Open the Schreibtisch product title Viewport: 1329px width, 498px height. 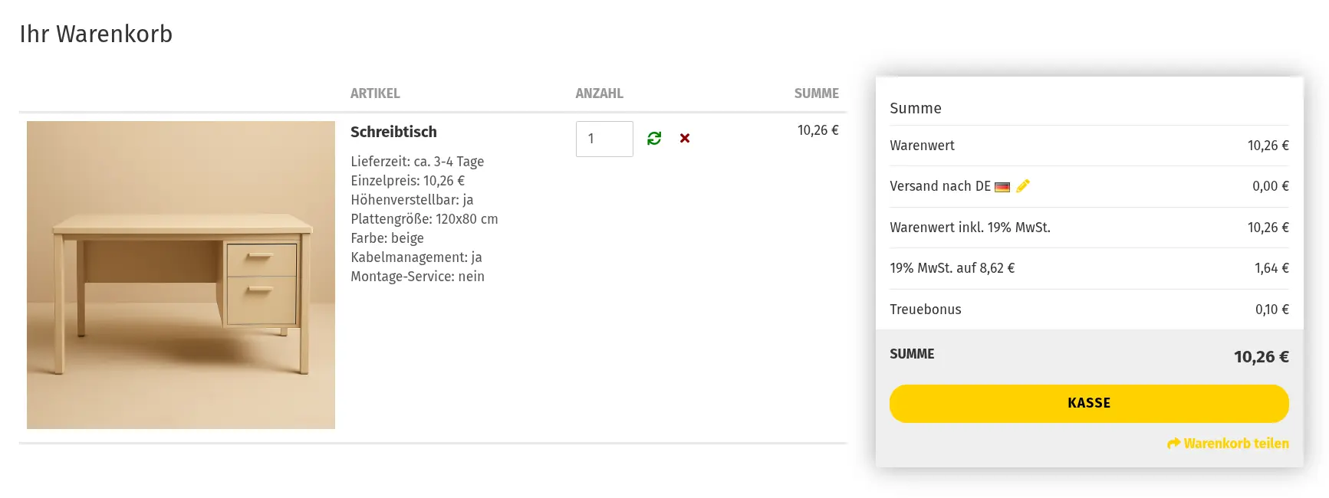(393, 132)
